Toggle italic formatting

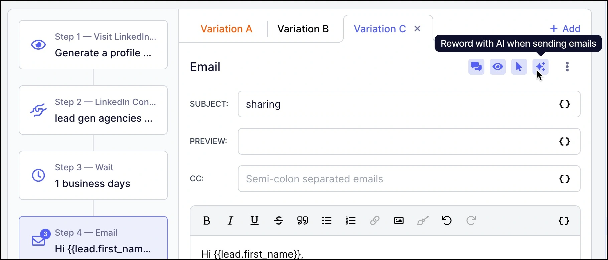coord(230,221)
